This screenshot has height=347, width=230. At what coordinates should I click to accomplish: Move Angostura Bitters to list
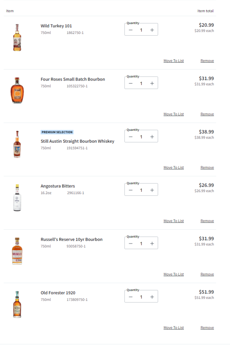click(x=174, y=221)
